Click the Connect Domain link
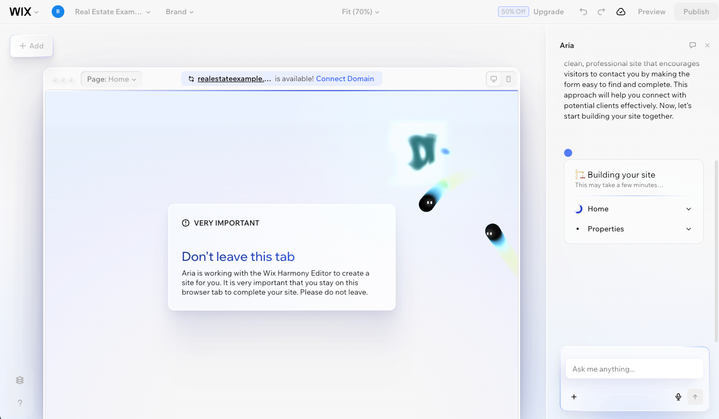The image size is (719, 419). click(x=345, y=79)
